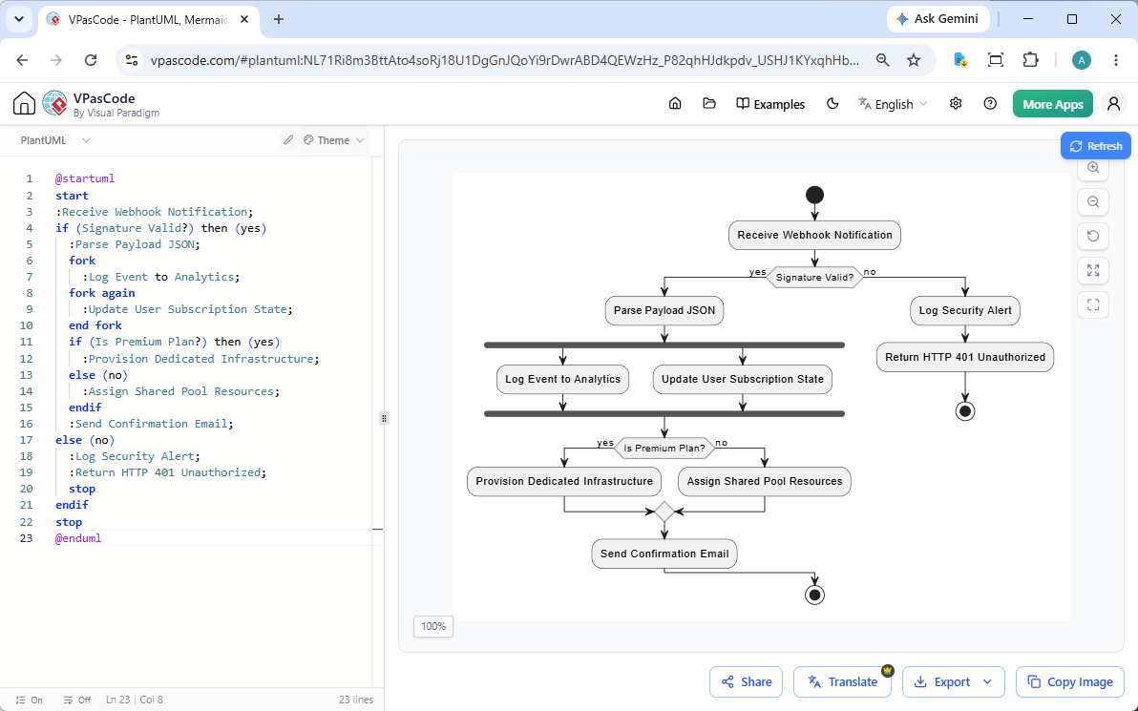Screen dimensions: 1138x711
Task: Click the Ask Gemini button
Action: coord(937,19)
